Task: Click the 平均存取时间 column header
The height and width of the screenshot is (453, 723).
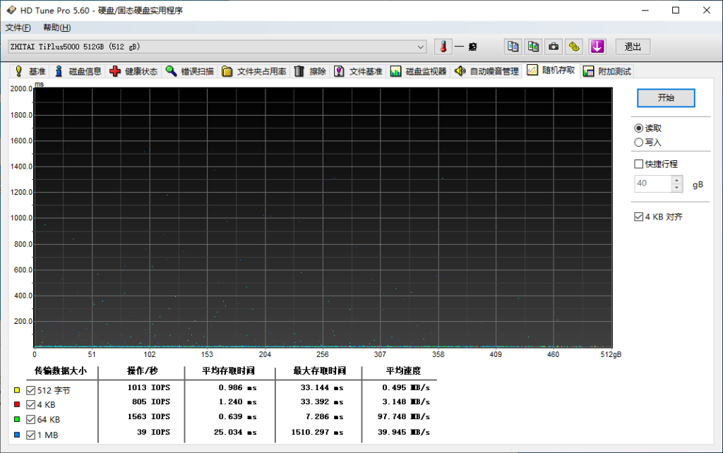Action: pyautogui.click(x=228, y=371)
